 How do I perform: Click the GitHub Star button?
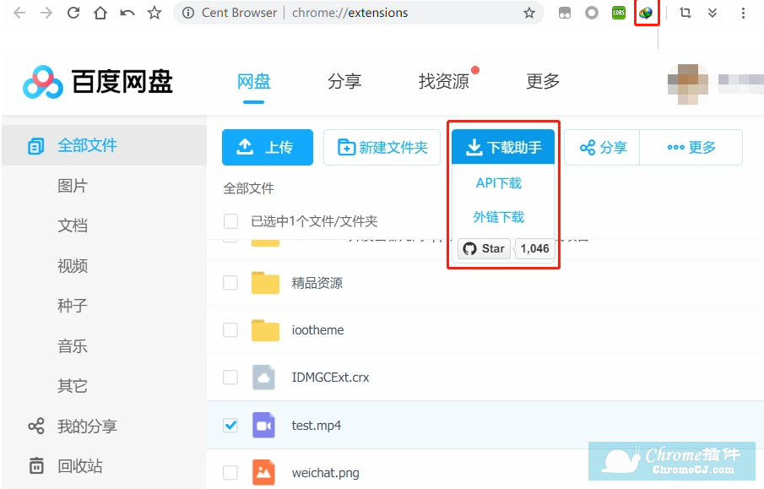[484, 248]
